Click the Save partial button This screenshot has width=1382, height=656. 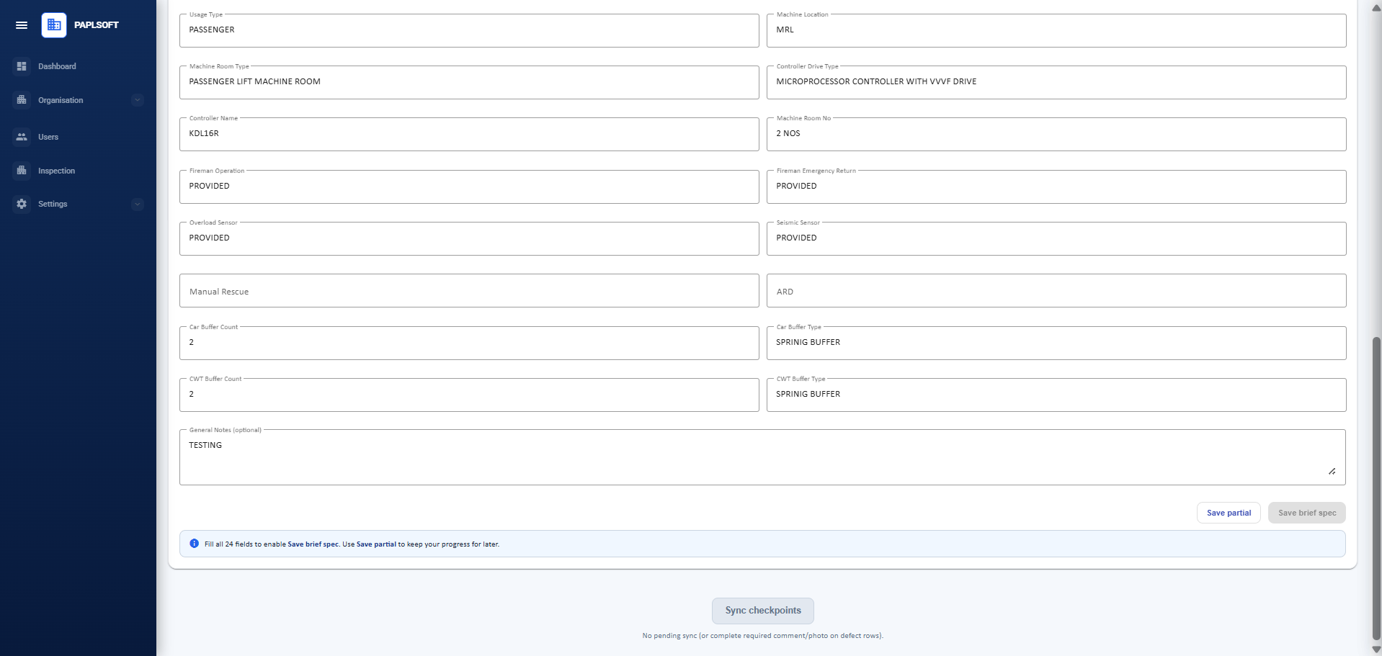(x=1229, y=513)
